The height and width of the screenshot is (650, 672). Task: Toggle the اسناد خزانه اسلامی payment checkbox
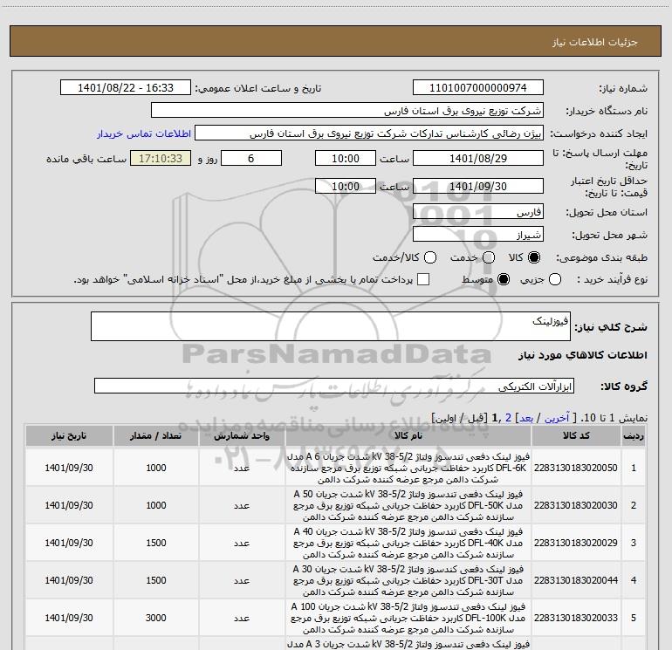[x=423, y=279]
